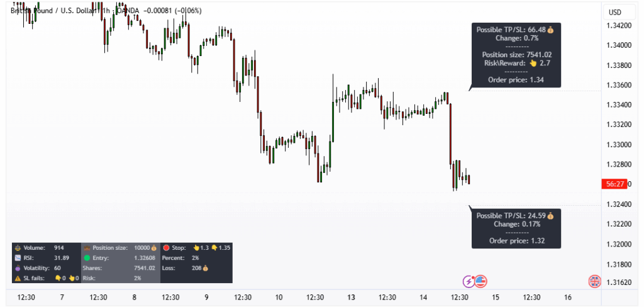
Task: Click date 13 on the time axis
Action: tap(351, 298)
